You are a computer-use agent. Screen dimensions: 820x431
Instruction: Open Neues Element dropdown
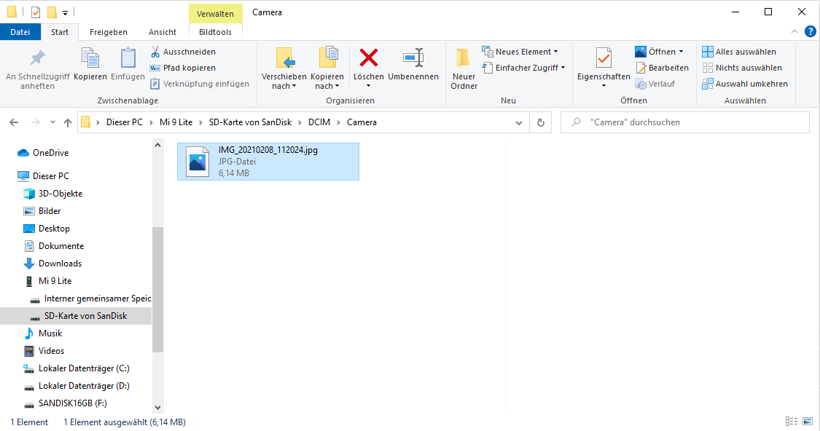(x=520, y=52)
